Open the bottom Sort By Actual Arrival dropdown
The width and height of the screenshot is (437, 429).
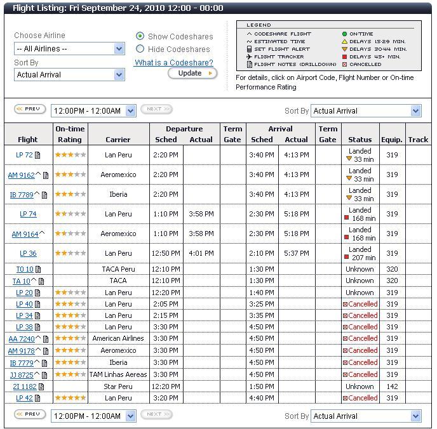pyautogui.click(x=366, y=416)
